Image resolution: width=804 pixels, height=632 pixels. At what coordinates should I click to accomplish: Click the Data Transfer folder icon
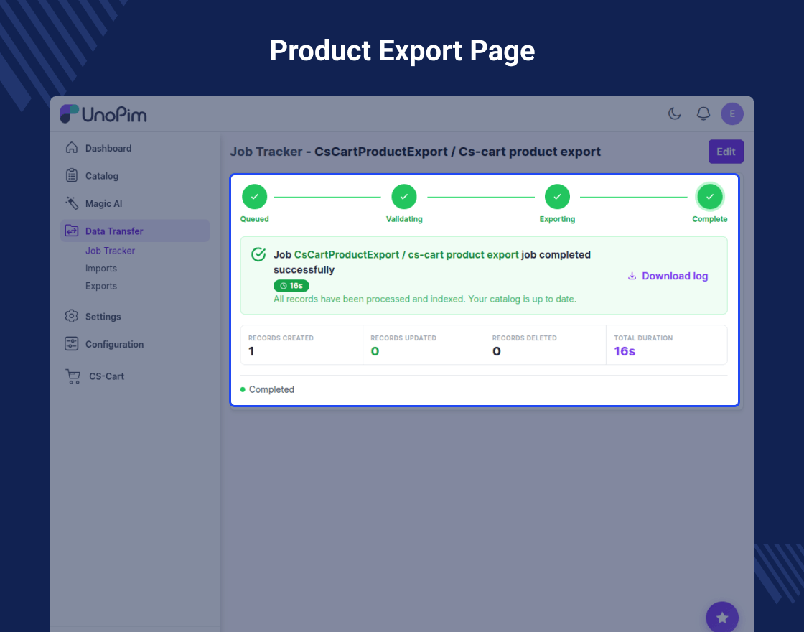coord(71,231)
